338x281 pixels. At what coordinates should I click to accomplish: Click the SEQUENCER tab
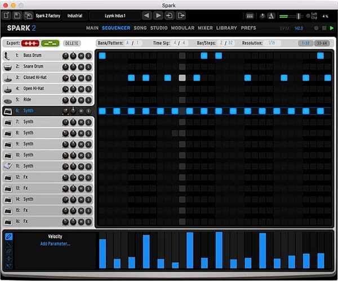click(116, 28)
